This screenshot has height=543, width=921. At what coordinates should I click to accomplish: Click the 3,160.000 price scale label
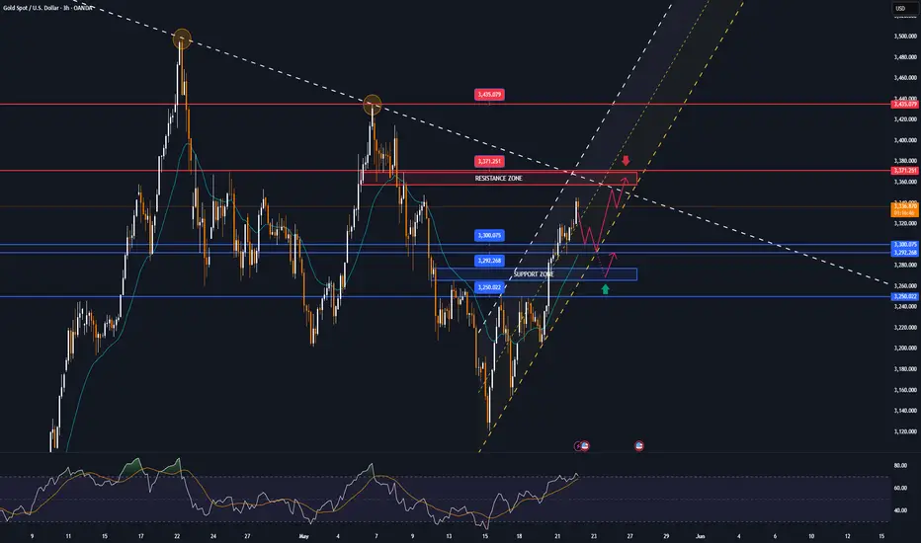pyautogui.click(x=905, y=390)
